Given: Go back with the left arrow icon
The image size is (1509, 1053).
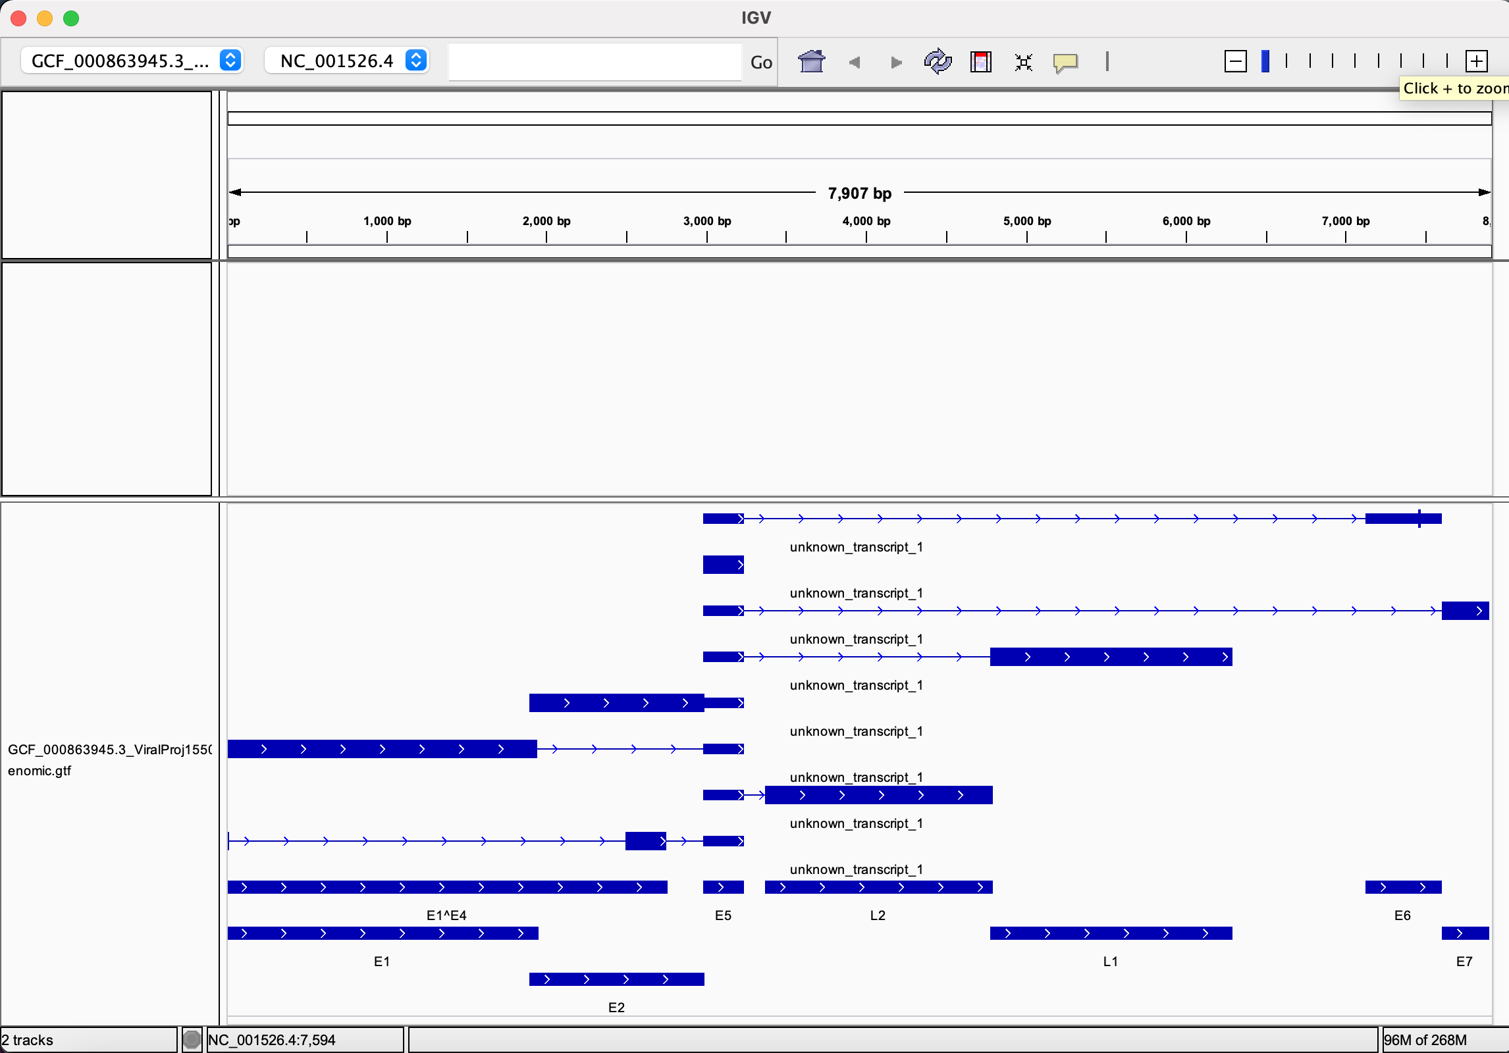Looking at the screenshot, I should tap(855, 63).
